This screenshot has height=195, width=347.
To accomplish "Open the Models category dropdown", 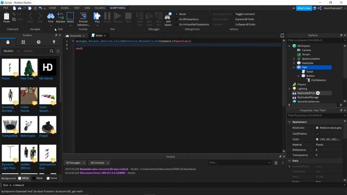I will point(11,51).
